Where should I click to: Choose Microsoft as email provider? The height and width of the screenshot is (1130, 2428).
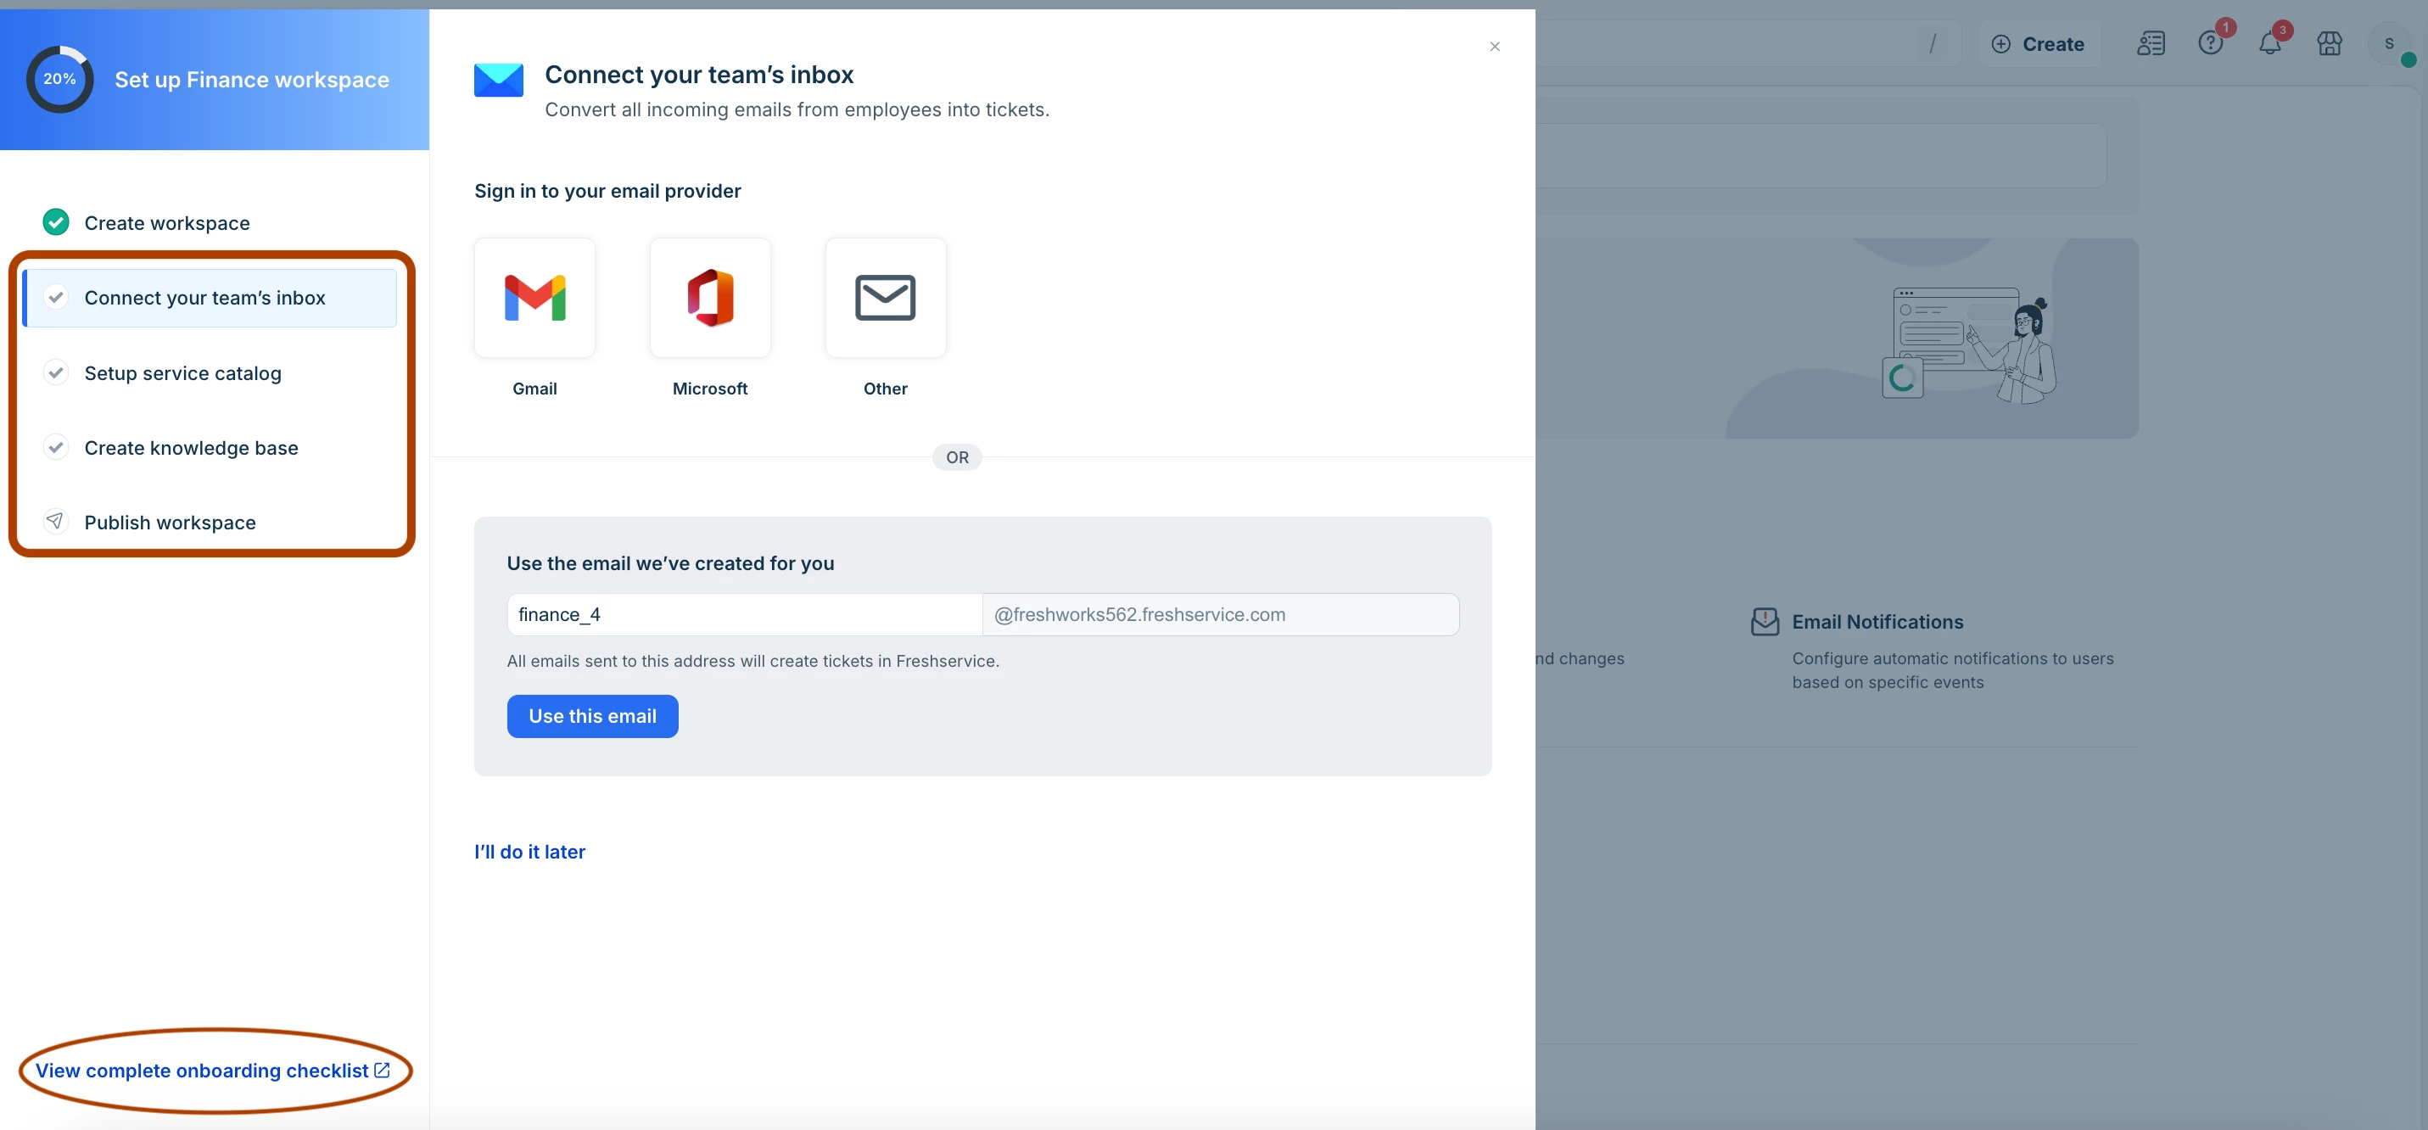coord(710,298)
